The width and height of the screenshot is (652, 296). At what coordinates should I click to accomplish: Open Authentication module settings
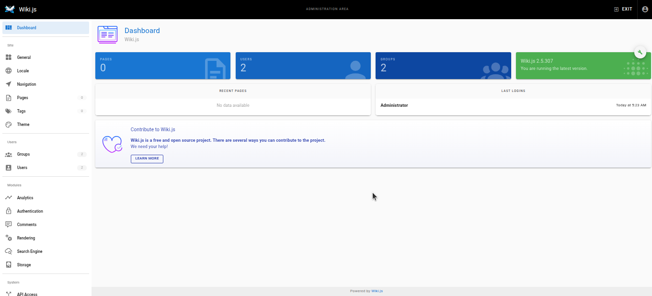[x=46, y=211]
